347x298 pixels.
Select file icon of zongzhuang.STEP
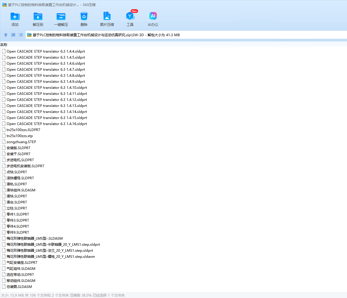(x=4, y=142)
